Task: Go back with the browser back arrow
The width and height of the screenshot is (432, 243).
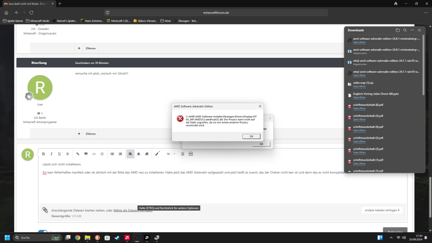Action: tap(17, 13)
